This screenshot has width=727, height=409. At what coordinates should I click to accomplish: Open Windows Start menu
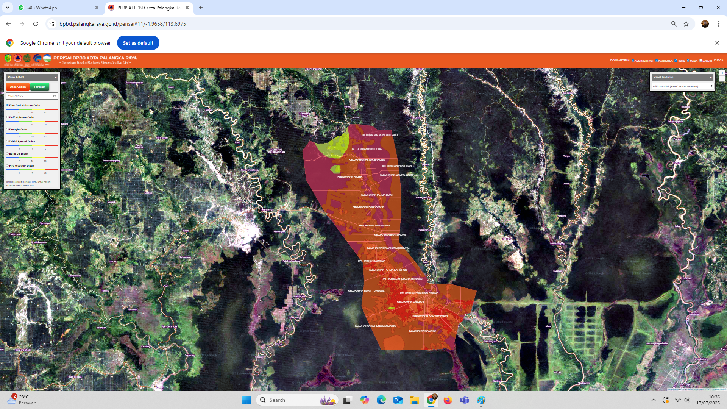click(246, 400)
